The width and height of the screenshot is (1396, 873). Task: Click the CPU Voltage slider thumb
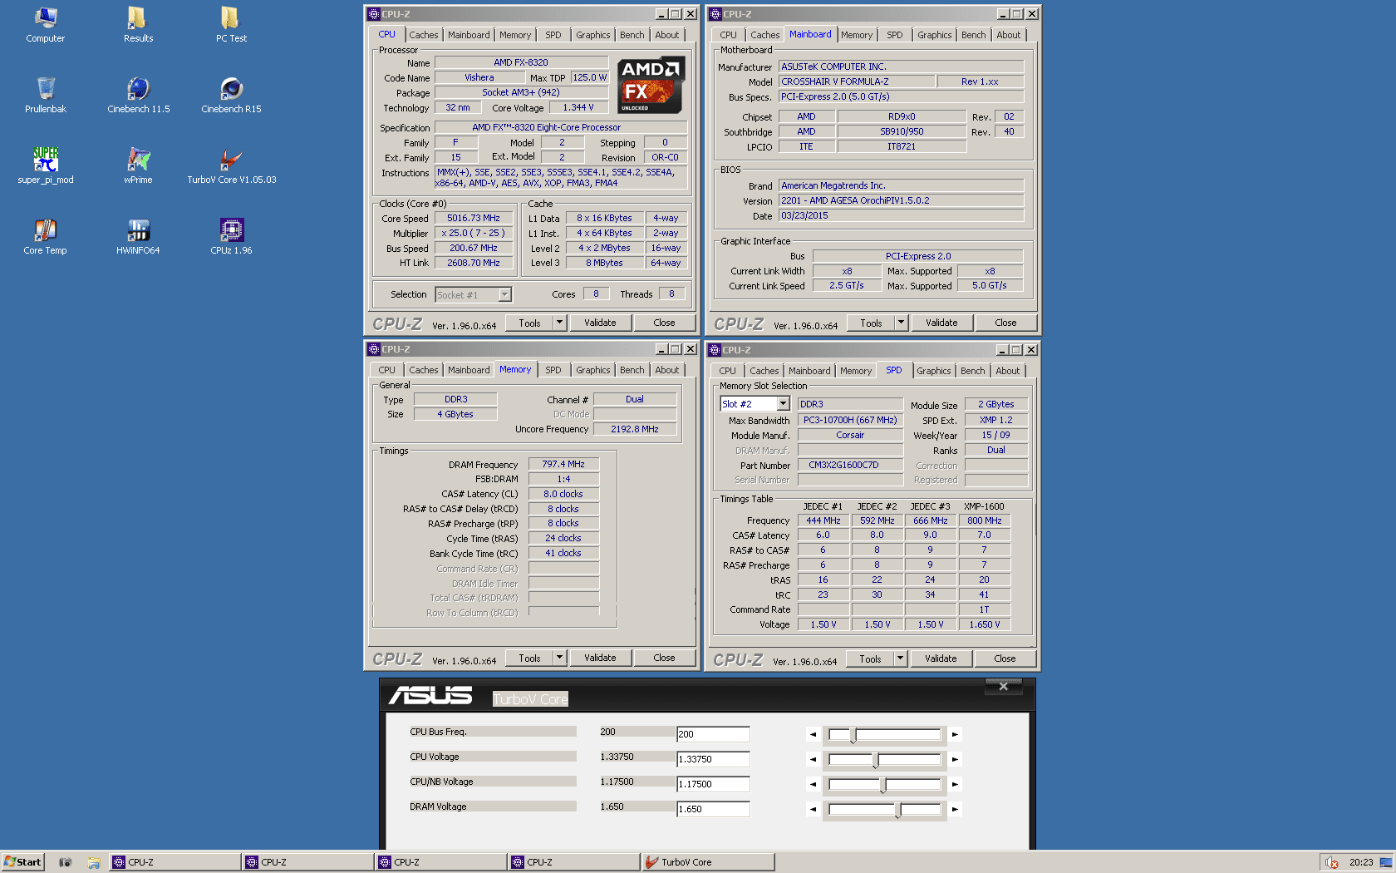click(876, 761)
